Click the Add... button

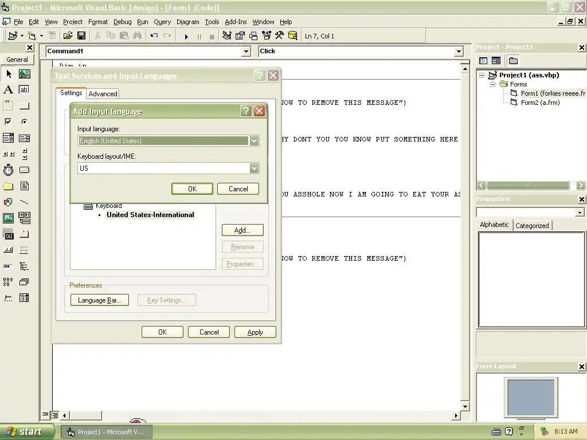click(242, 230)
